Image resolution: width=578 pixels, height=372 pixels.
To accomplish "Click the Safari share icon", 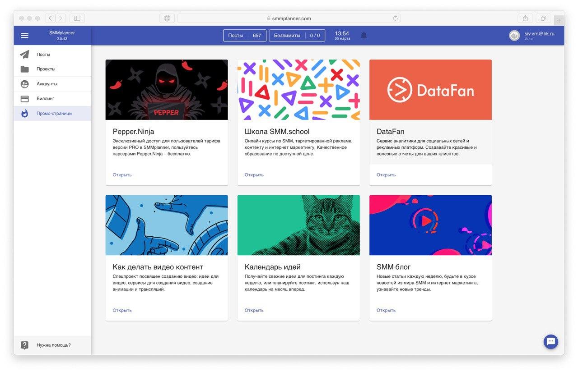I will coord(525,18).
